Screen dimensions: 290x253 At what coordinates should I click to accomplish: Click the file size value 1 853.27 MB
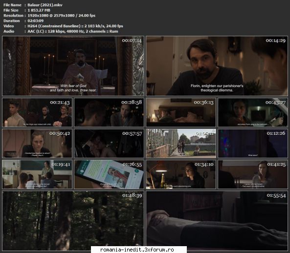pos(39,10)
